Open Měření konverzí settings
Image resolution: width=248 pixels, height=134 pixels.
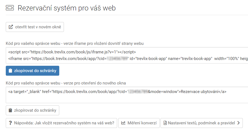(139, 123)
